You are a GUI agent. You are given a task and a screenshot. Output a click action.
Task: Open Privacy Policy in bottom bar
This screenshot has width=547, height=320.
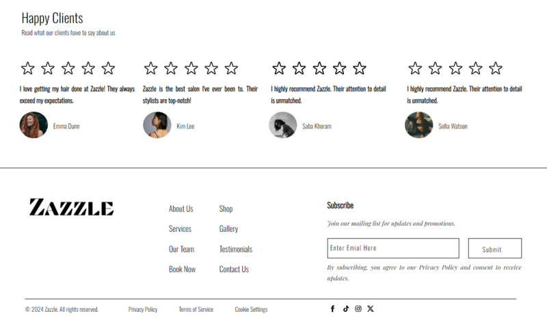coord(143,309)
